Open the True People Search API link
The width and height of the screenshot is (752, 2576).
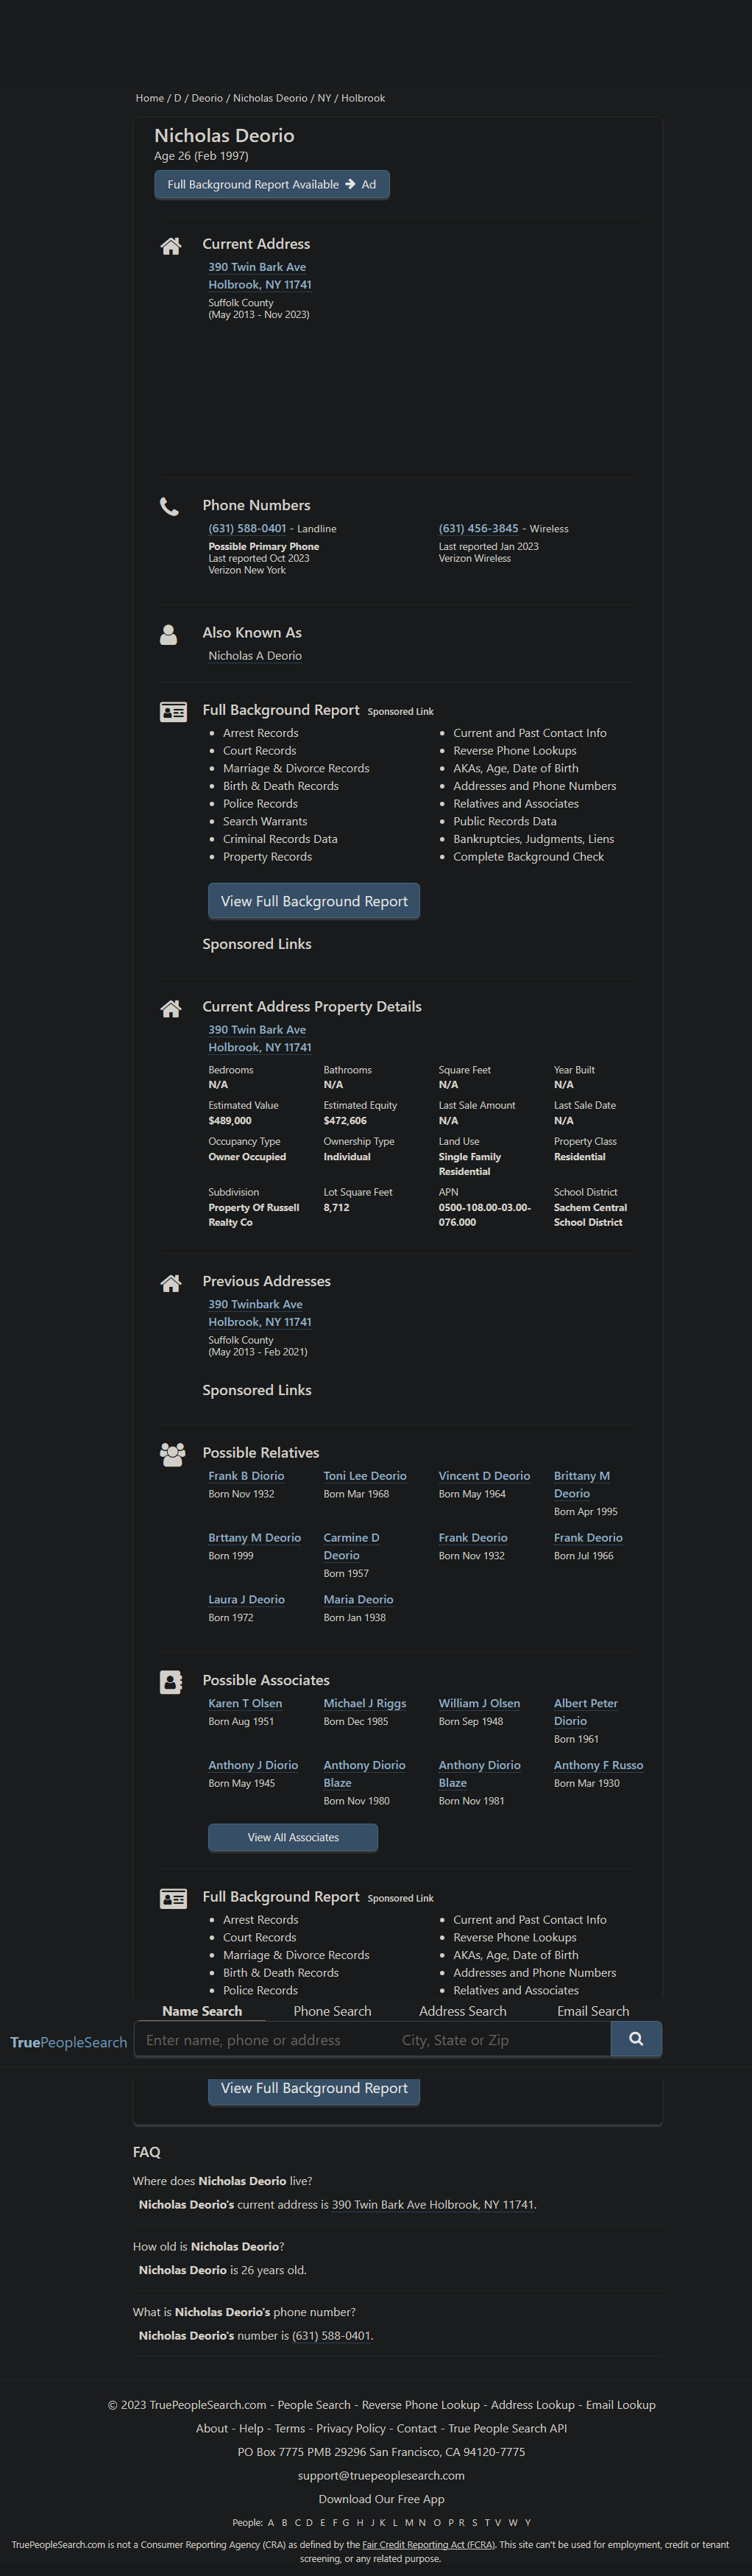pyautogui.click(x=507, y=2428)
